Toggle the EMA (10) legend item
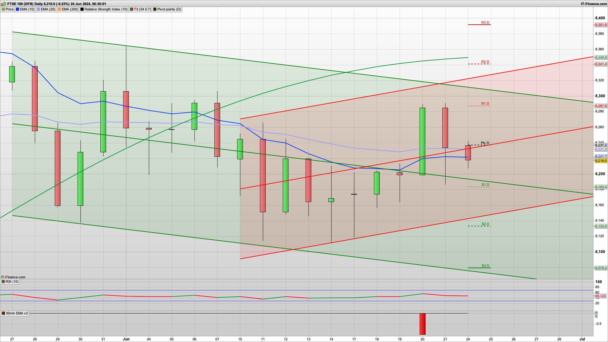Image resolution: width=608 pixels, height=342 pixels. click(x=25, y=9)
